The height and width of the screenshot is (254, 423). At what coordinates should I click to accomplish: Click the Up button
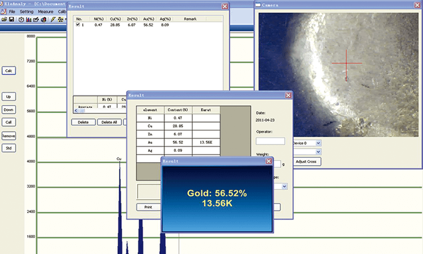(x=8, y=97)
